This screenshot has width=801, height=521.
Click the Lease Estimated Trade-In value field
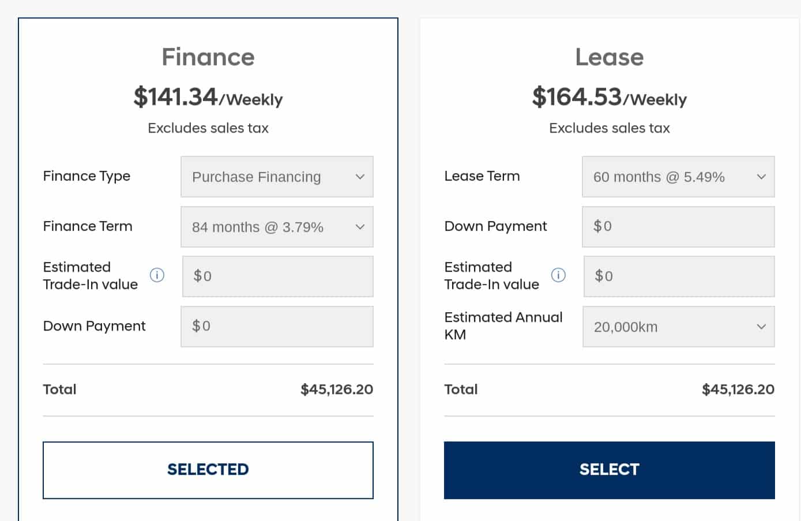point(679,276)
